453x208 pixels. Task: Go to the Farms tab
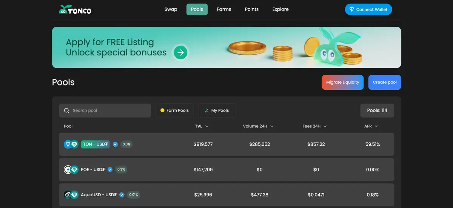pyautogui.click(x=224, y=9)
